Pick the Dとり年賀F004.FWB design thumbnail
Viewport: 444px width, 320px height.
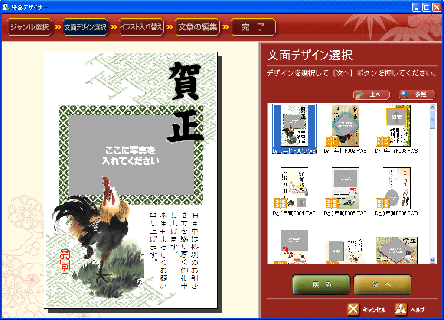click(x=294, y=188)
